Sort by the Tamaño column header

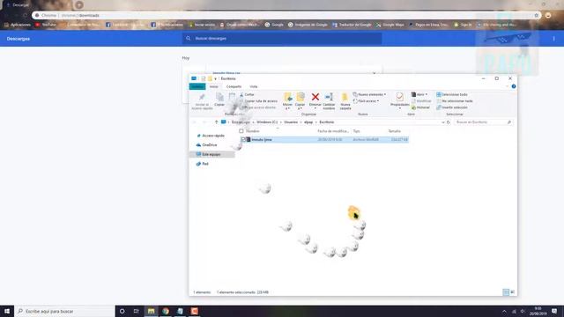(x=394, y=131)
